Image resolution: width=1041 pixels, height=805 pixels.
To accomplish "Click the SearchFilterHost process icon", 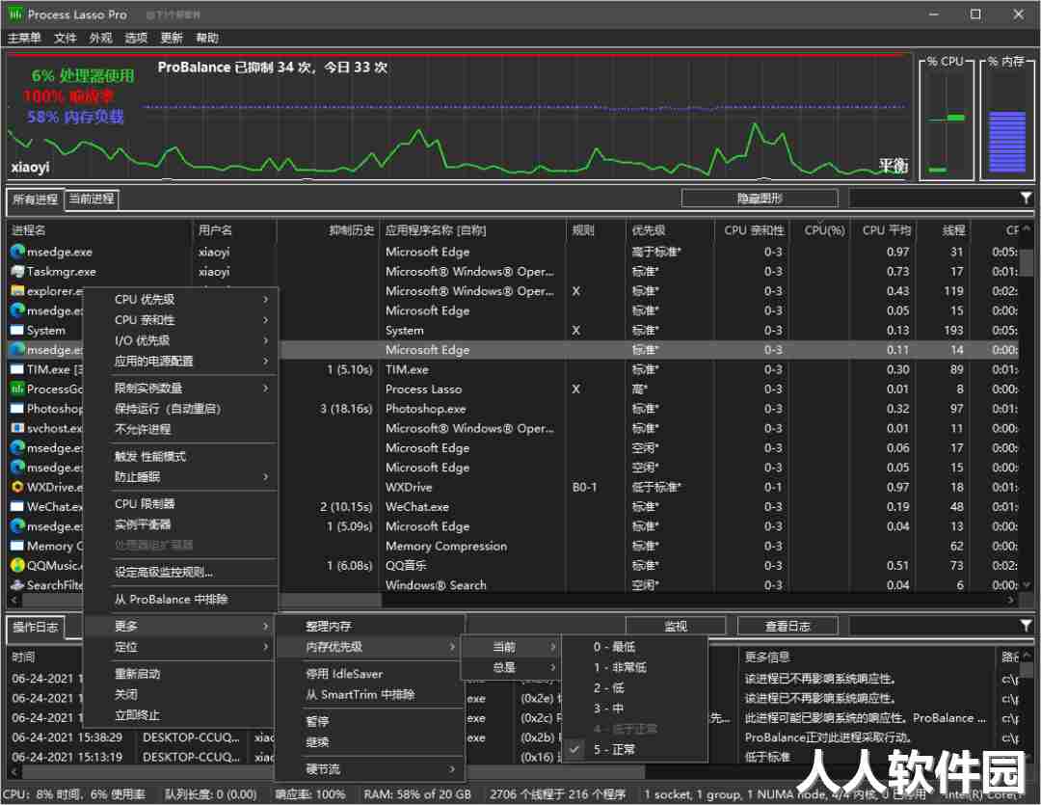I will click(x=17, y=585).
